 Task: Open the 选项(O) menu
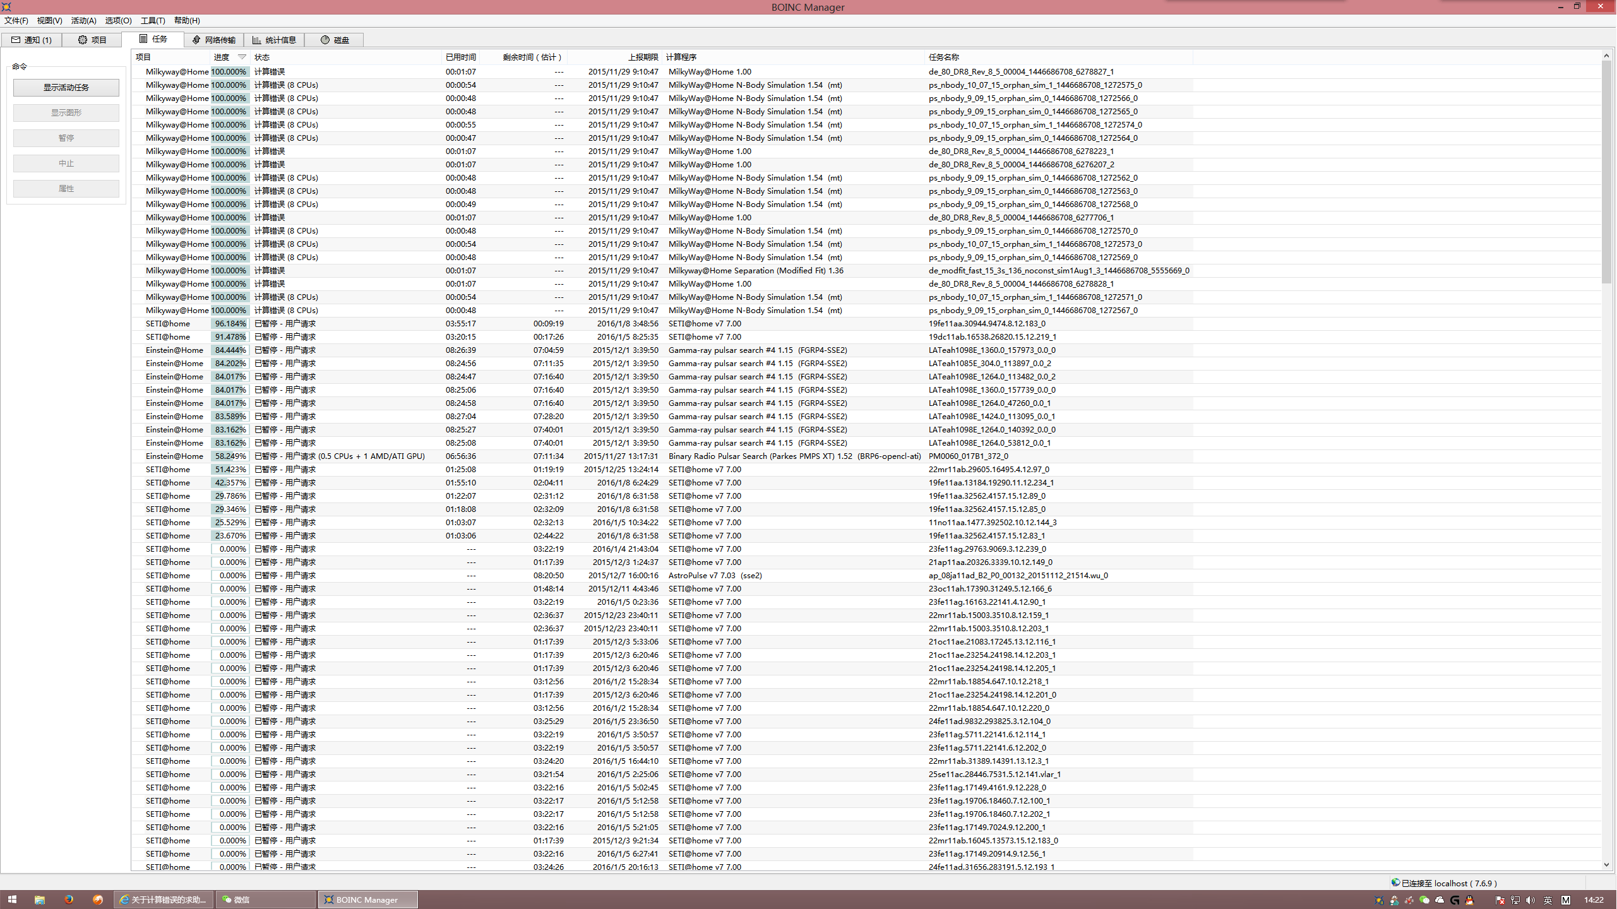[118, 20]
